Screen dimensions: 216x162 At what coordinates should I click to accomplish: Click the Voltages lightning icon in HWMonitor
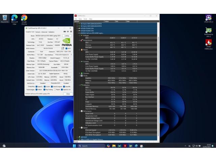(x=82, y=35)
